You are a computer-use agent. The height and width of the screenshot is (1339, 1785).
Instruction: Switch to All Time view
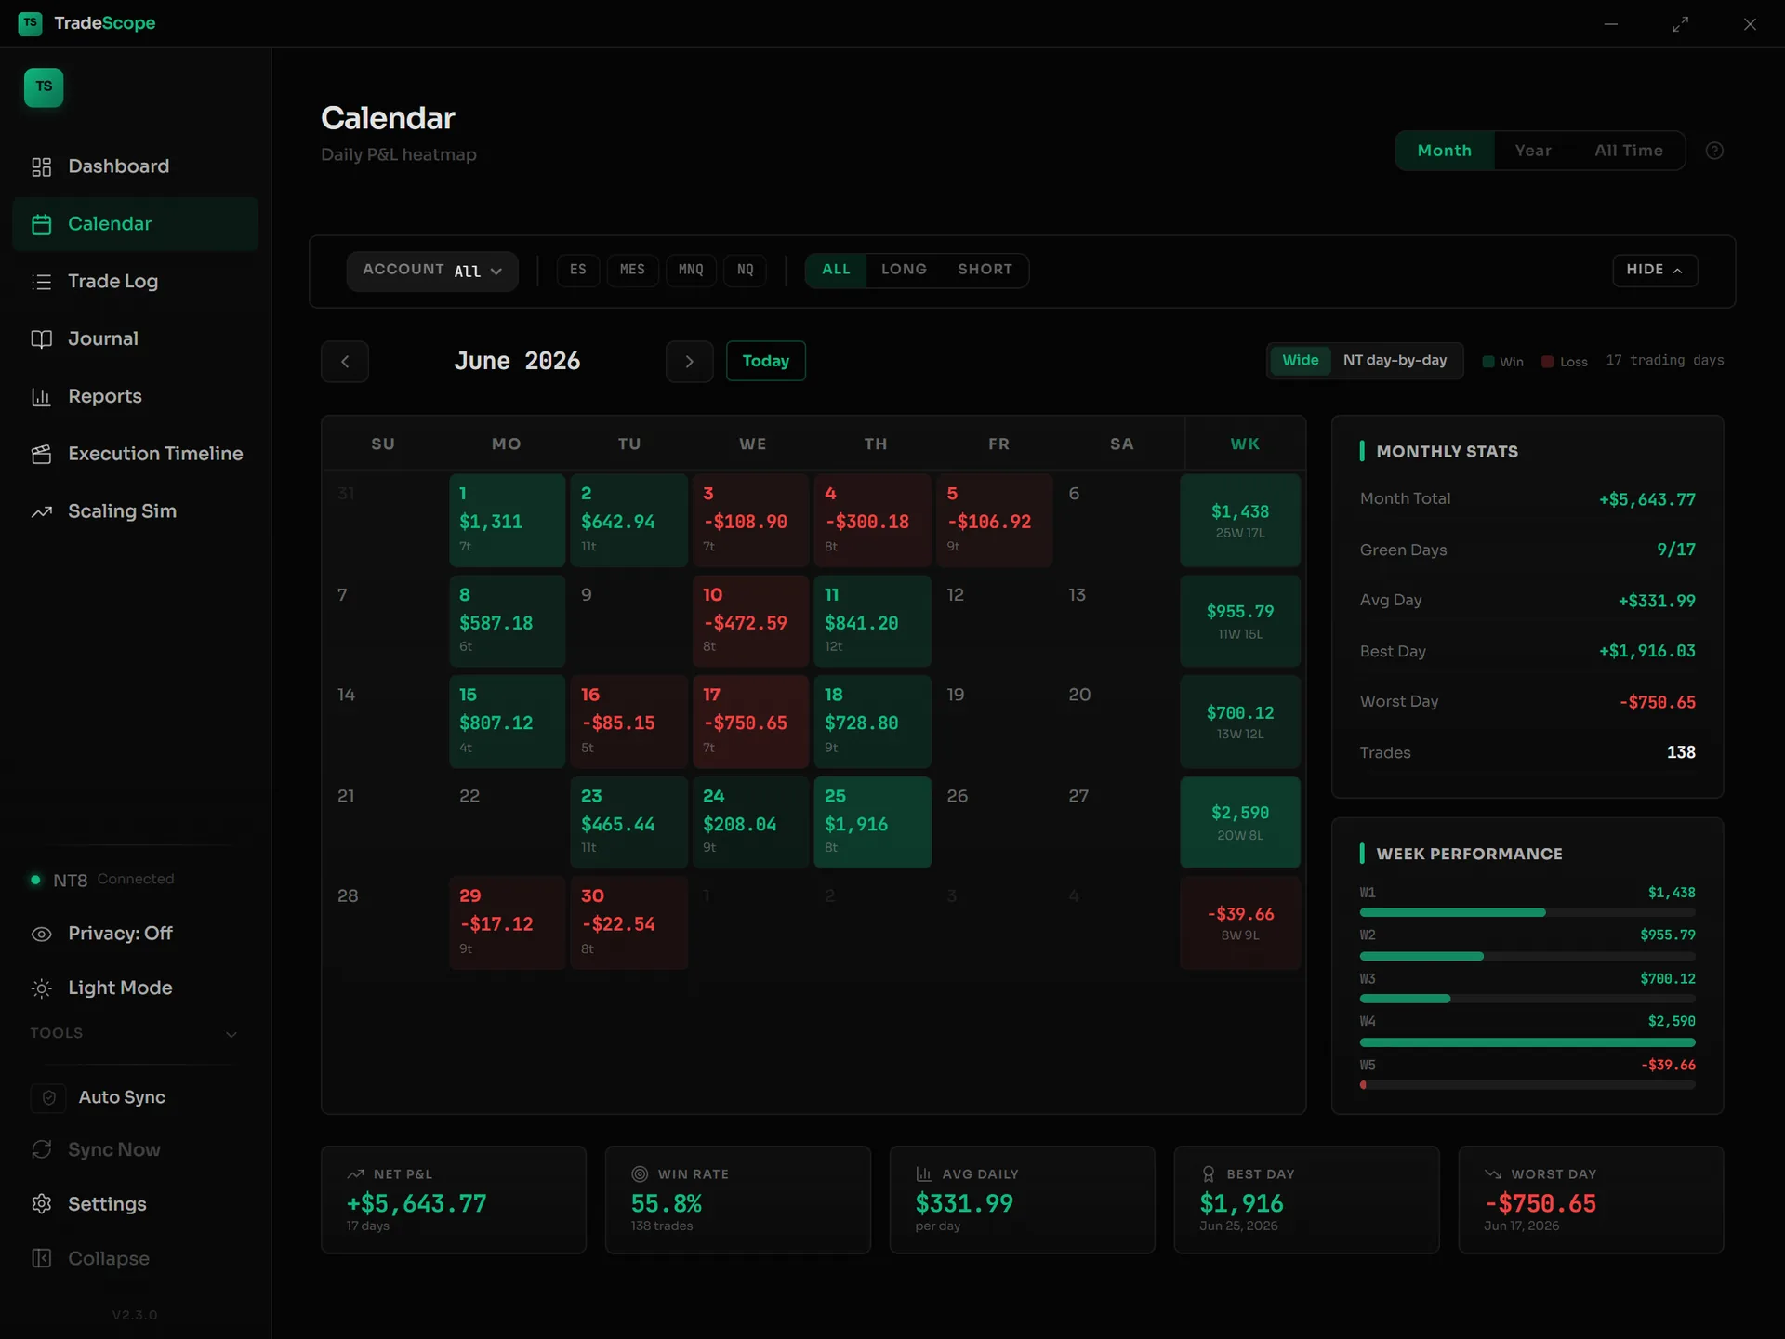pos(1629,151)
